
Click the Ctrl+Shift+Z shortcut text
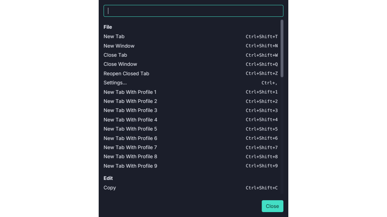(x=262, y=73)
